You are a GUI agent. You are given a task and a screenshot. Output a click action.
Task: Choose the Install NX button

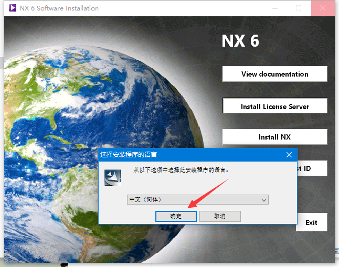click(x=274, y=137)
